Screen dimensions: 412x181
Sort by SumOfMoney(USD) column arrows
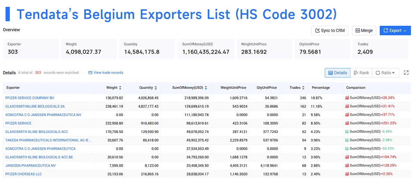coord(206,88)
